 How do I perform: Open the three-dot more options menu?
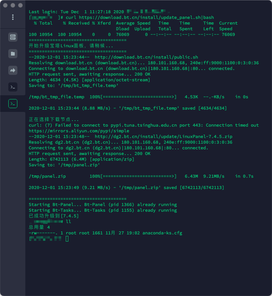point(13,17)
